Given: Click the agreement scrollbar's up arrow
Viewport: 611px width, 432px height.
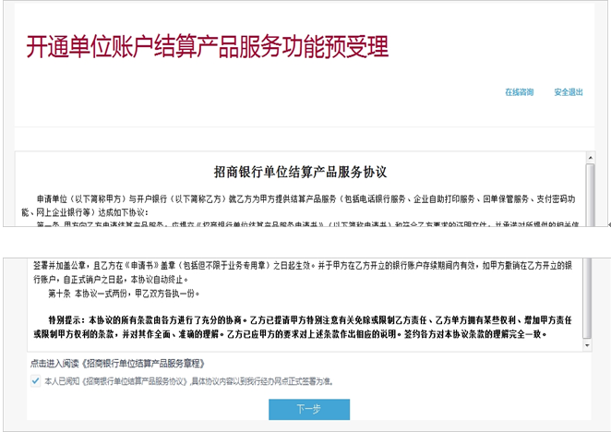Looking at the screenshot, I should pyautogui.click(x=590, y=158).
